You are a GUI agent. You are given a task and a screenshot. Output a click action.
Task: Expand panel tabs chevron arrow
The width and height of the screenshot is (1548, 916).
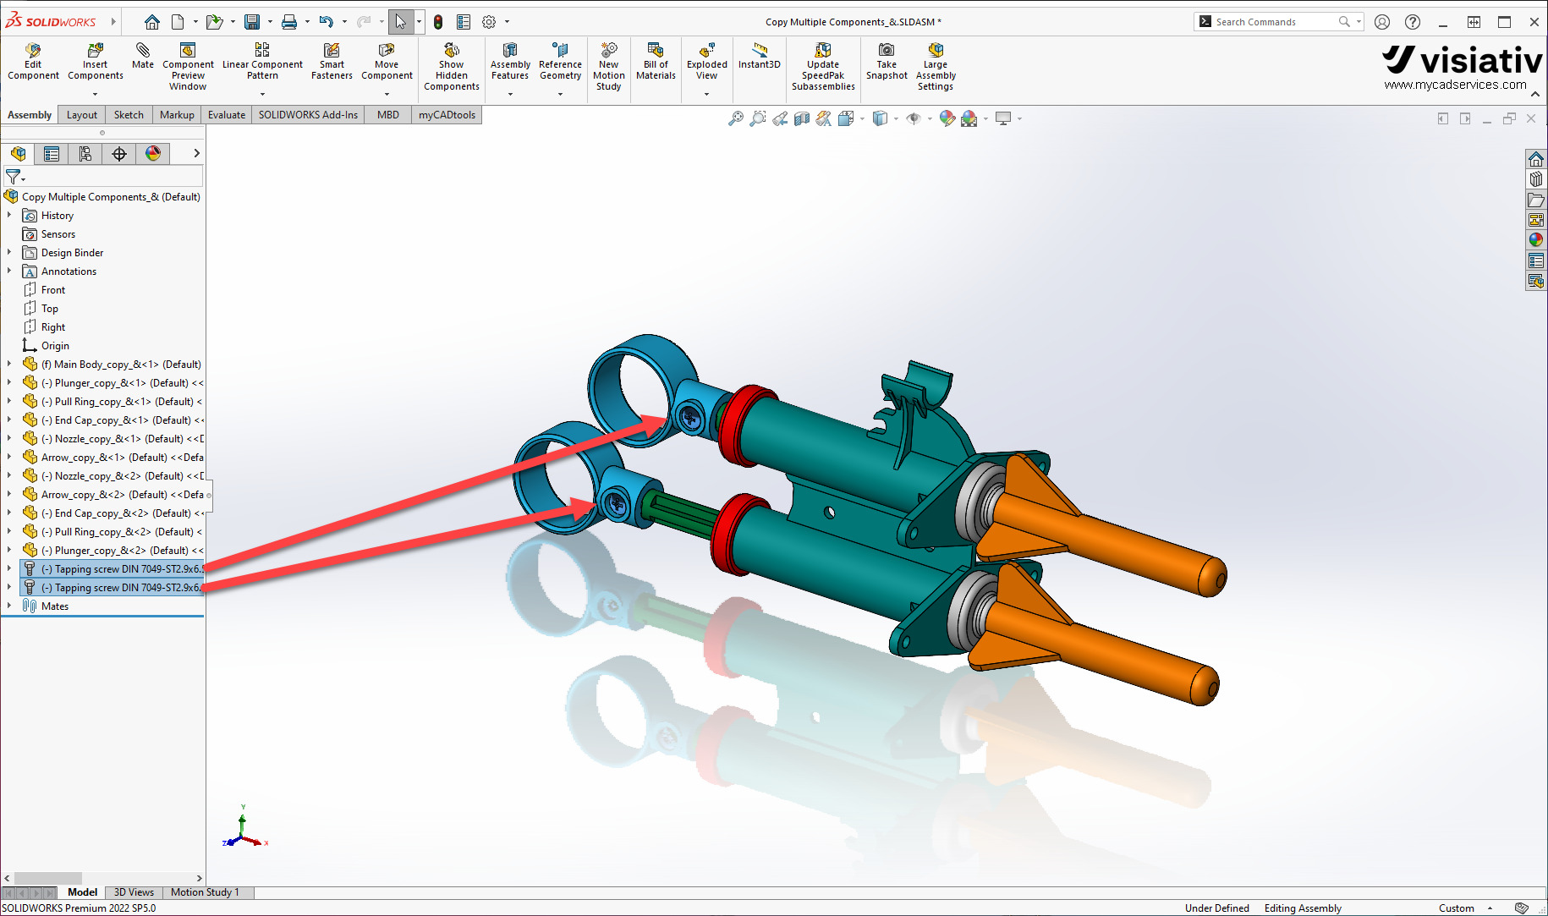coord(196,153)
